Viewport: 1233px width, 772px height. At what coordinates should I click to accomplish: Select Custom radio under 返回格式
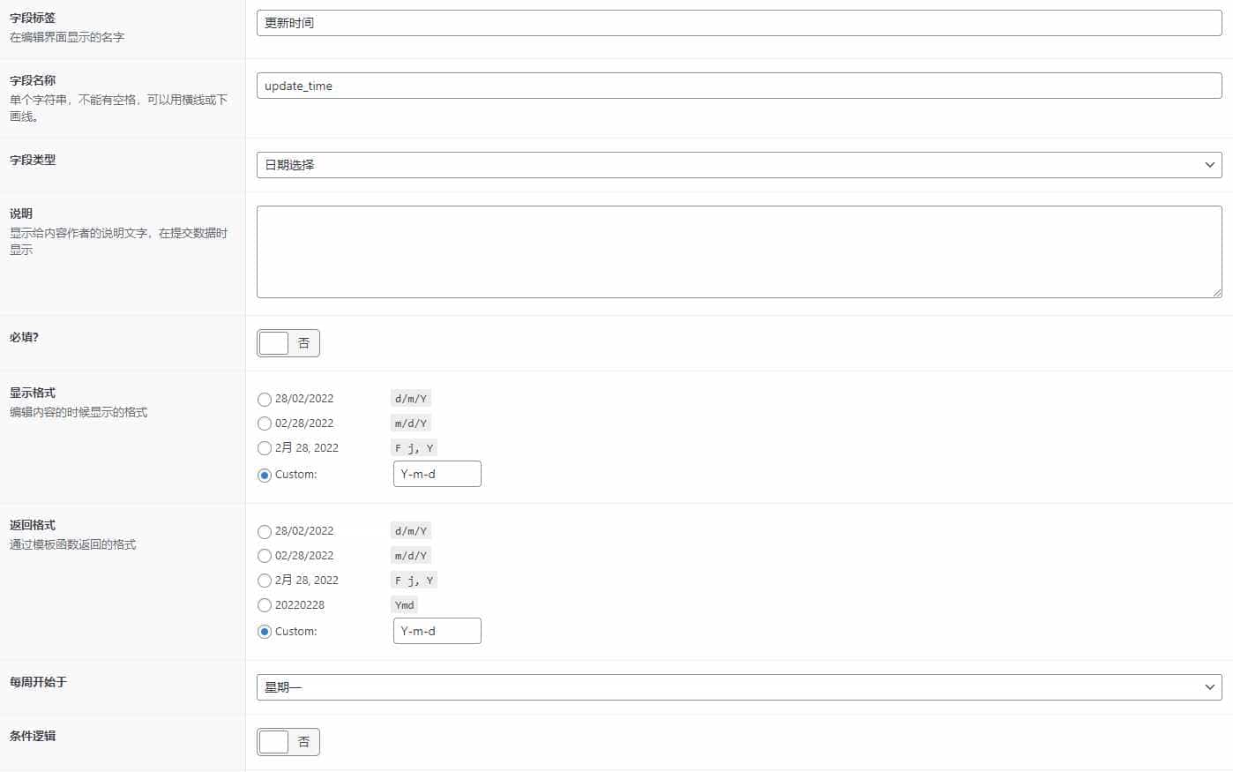(265, 632)
